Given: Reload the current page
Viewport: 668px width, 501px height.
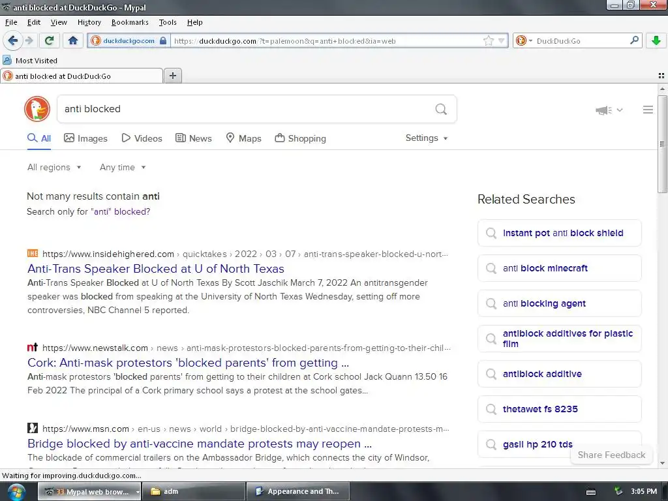Looking at the screenshot, I should [x=49, y=41].
